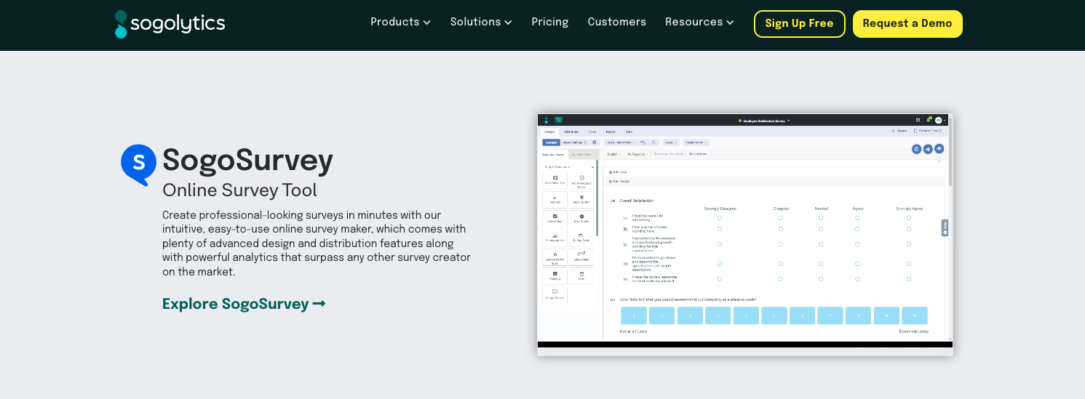1085x399 pixels.
Task: Choose Neutral for 'I see potential' row
Action: pos(821,243)
